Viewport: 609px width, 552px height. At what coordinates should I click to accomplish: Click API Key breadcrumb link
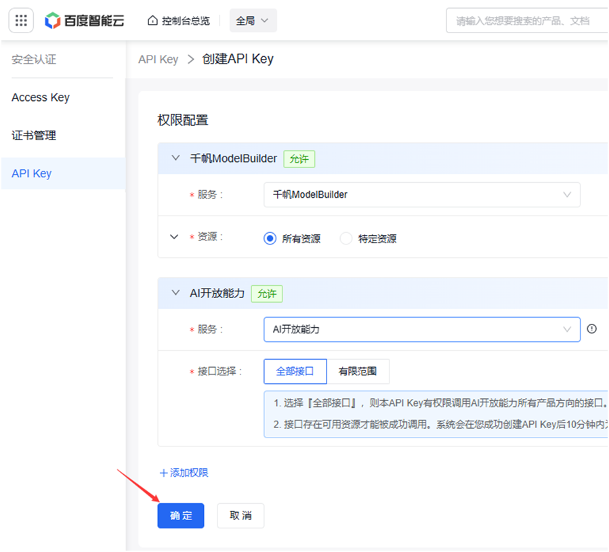pos(158,59)
